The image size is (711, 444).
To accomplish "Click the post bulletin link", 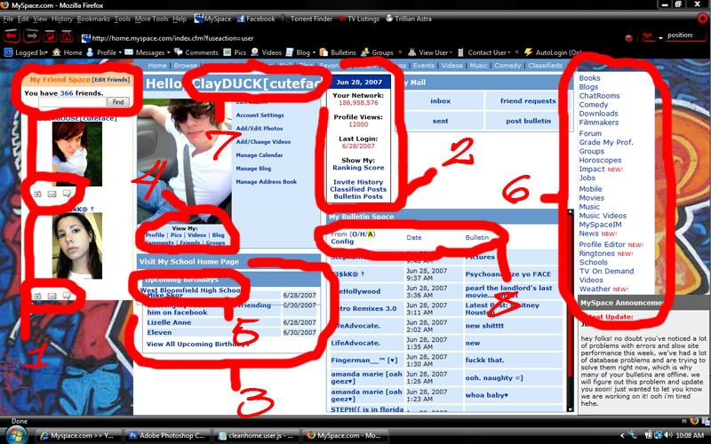I will [528, 121].
